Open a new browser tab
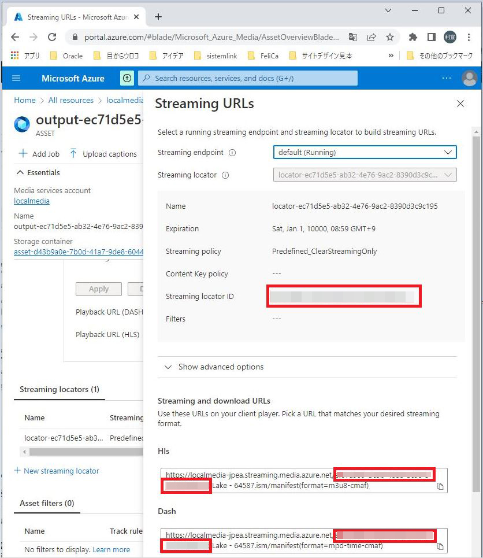Image resolution: width=483 pixels, height=558 pixels. (x=158, y=17)
